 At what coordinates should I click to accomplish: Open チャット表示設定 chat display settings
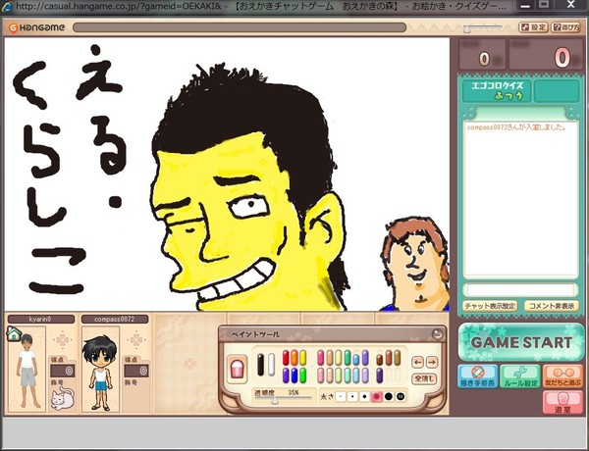tap(490, 306)
